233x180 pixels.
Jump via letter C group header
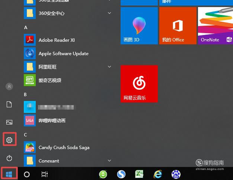click(x=25, y=135)
